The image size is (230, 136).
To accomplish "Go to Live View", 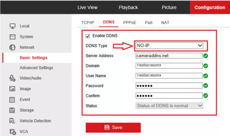I will pyautogui.click(x=87, y=8).
